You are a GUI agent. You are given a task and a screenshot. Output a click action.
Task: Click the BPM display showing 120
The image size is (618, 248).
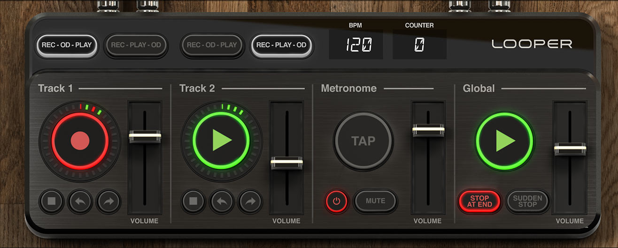356,45
